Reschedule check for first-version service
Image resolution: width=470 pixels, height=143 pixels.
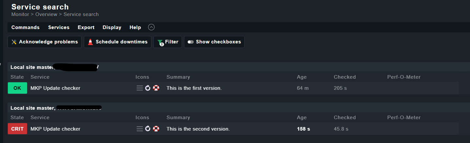tap(148, 88)
